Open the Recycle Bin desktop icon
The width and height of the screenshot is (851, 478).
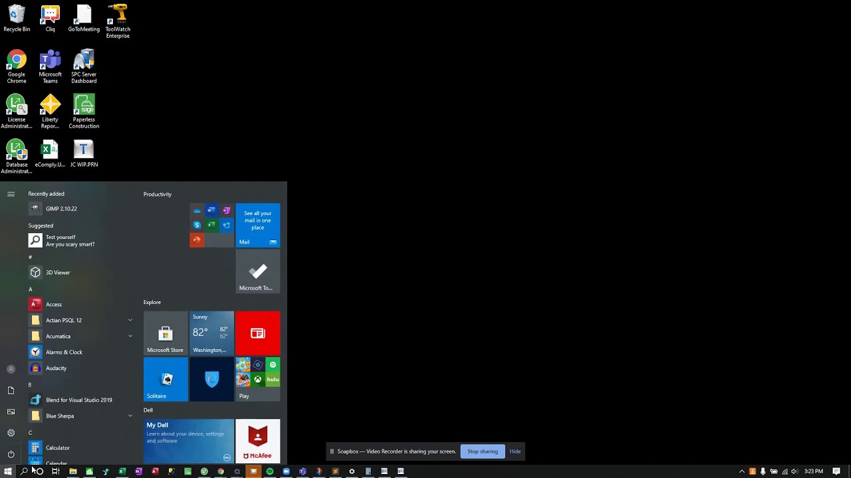pyautogui.click(x=17, y=19)
